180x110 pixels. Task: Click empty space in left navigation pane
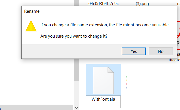pyautogui.click(x=37, y=82)
